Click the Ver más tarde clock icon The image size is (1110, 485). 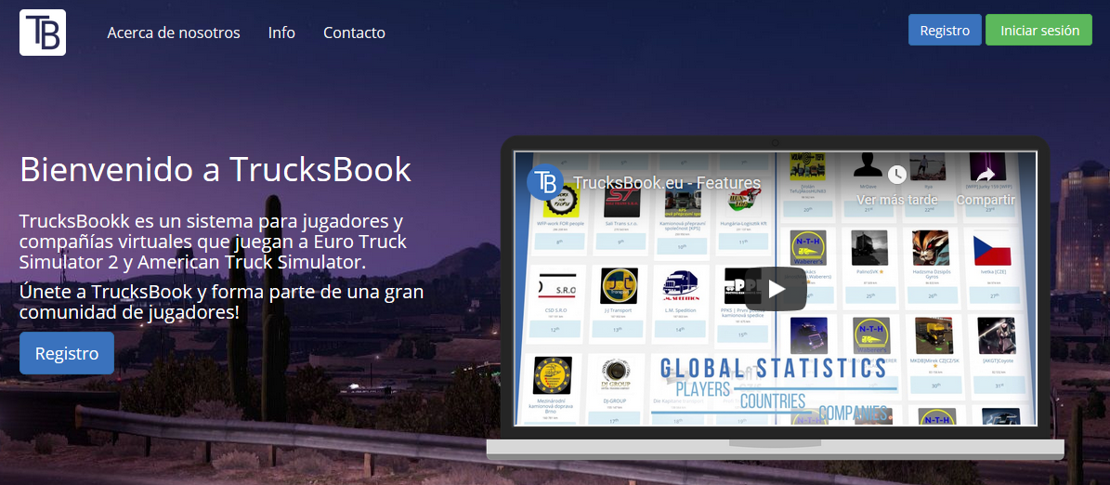(x=897, y=174)
